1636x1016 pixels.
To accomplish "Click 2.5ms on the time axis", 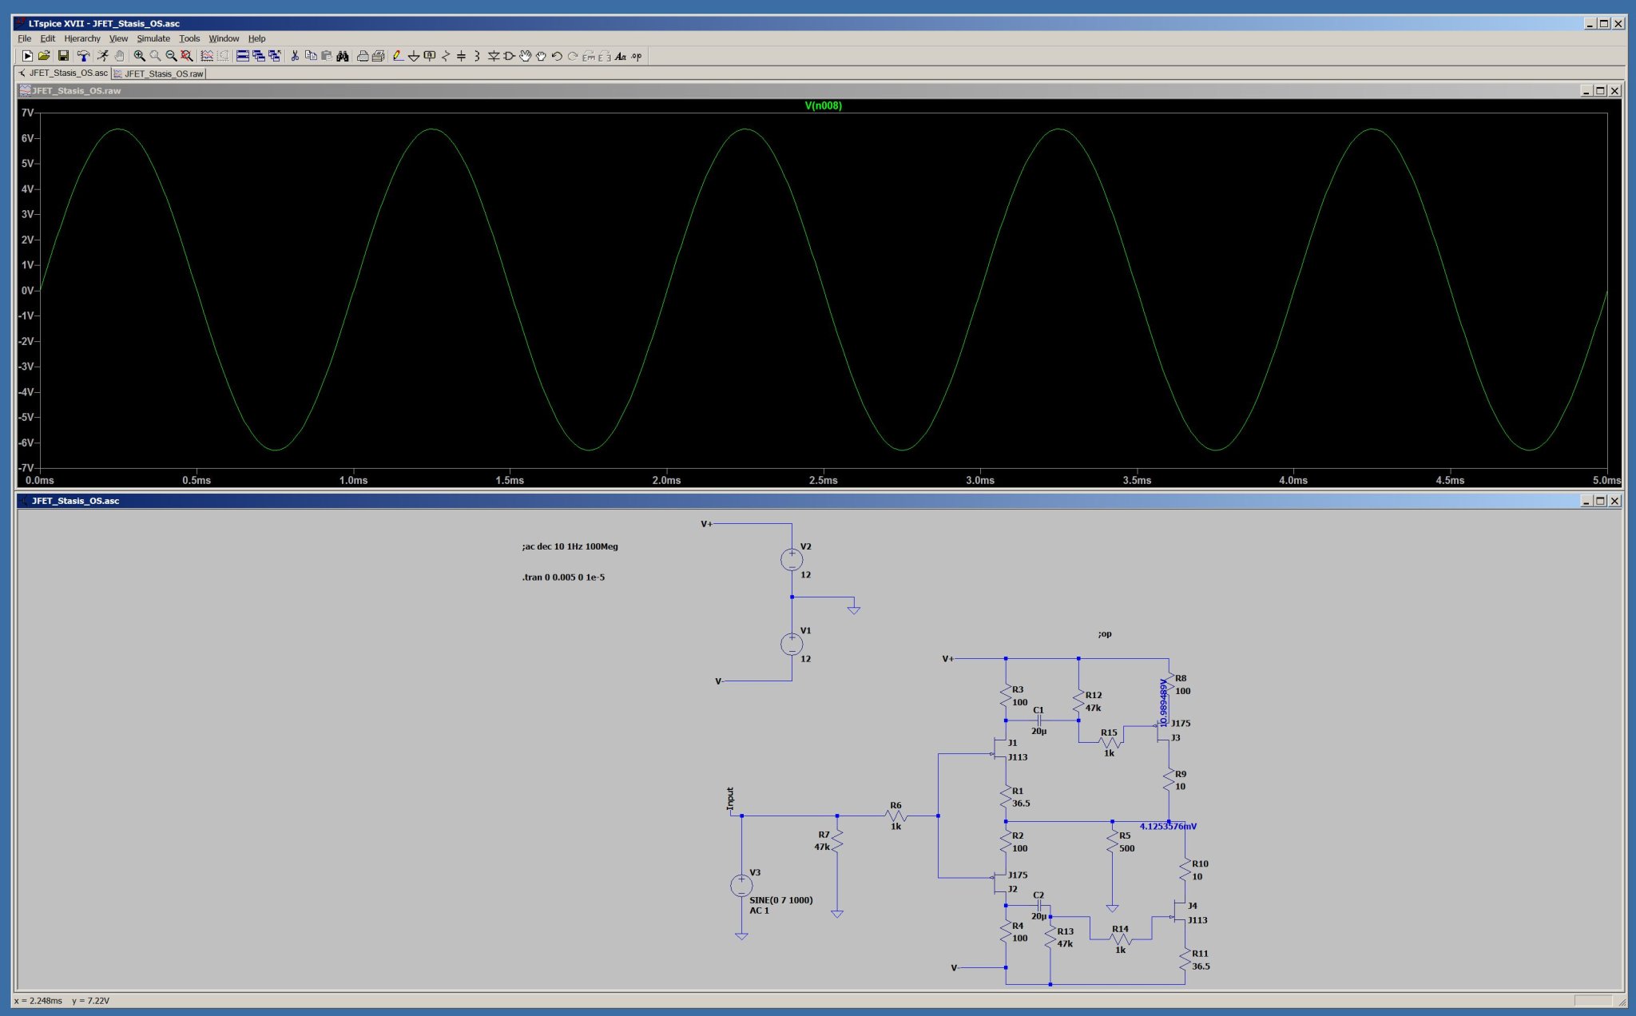I will [823, 480].
